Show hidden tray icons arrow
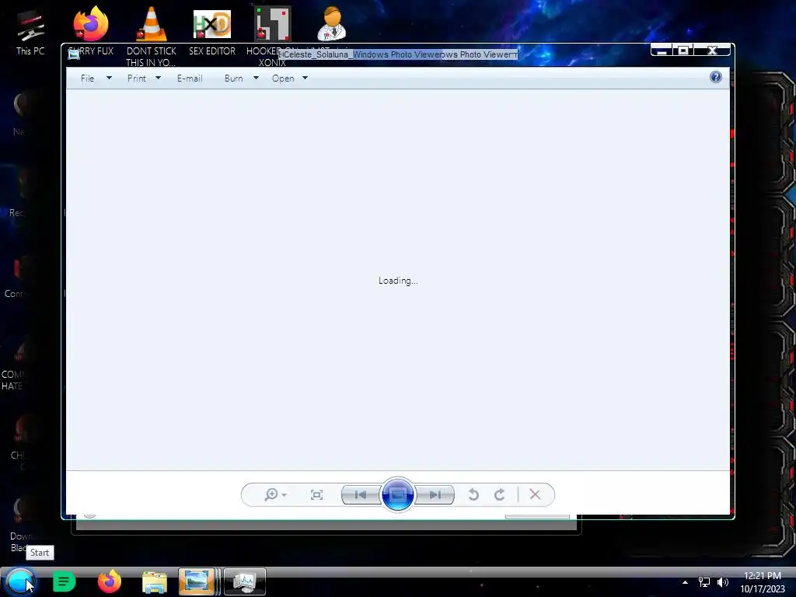Image resolution: width=796 pixels, height=597 pixels. coord(685,582)
